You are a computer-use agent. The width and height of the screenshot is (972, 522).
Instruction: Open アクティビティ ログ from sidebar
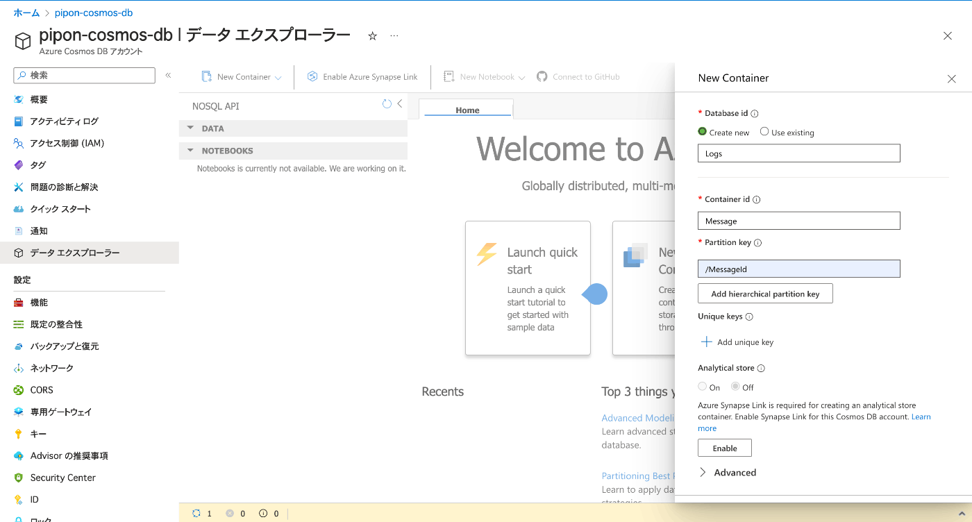pos(64,121)
